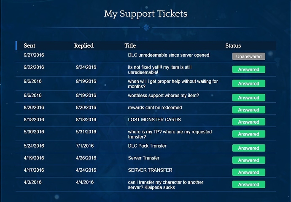
Task: Open the "worthless support wheres my item?" ticket
Action: [x=163, y=96]
